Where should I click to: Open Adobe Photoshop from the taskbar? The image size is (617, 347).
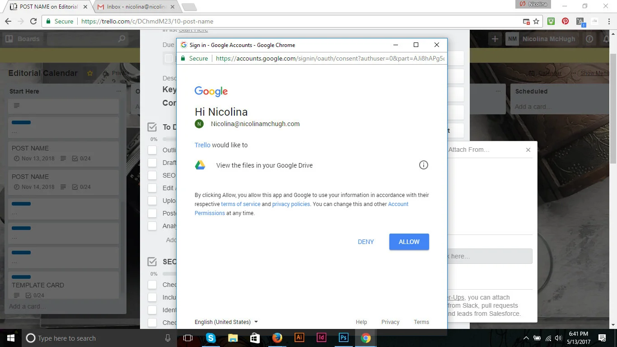[343, 338]
